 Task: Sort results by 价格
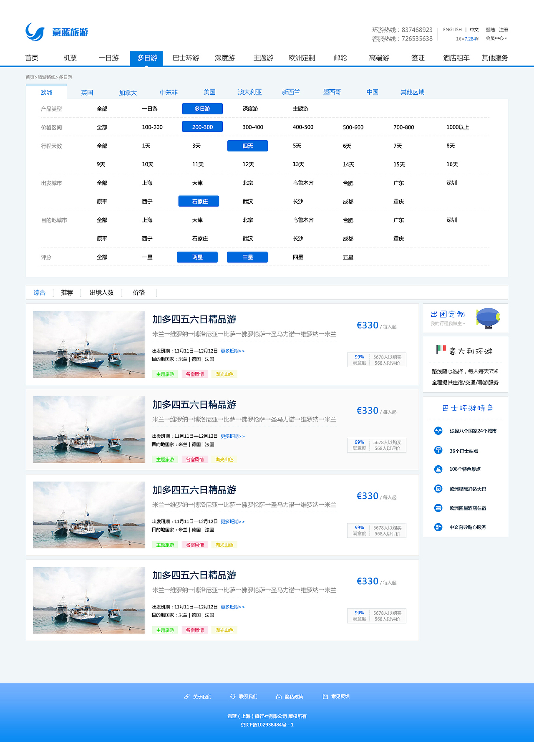(x=139, y=293)
